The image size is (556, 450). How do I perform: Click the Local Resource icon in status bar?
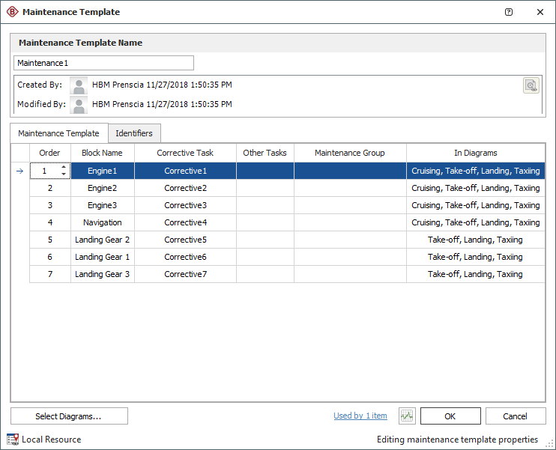click(x=13, y=440)
